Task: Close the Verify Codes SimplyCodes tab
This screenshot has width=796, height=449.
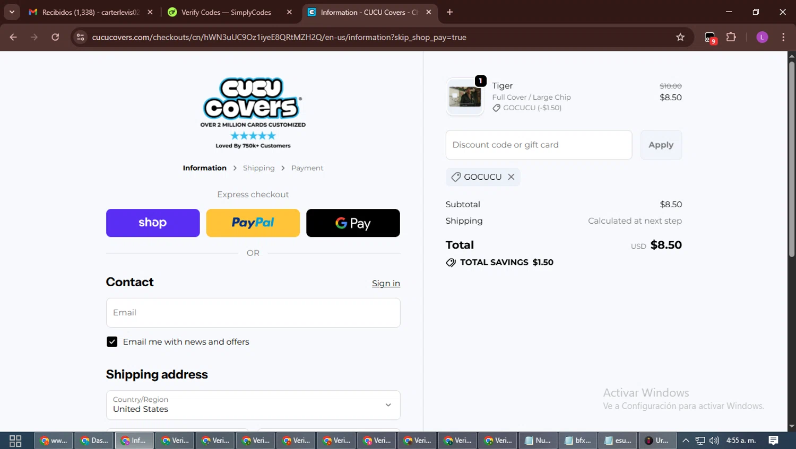Action: (289, 12)
